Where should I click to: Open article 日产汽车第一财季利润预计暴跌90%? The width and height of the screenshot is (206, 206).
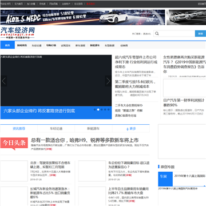click(x=184, y=102)
